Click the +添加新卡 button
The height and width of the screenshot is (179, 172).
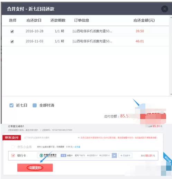(125, 156)
